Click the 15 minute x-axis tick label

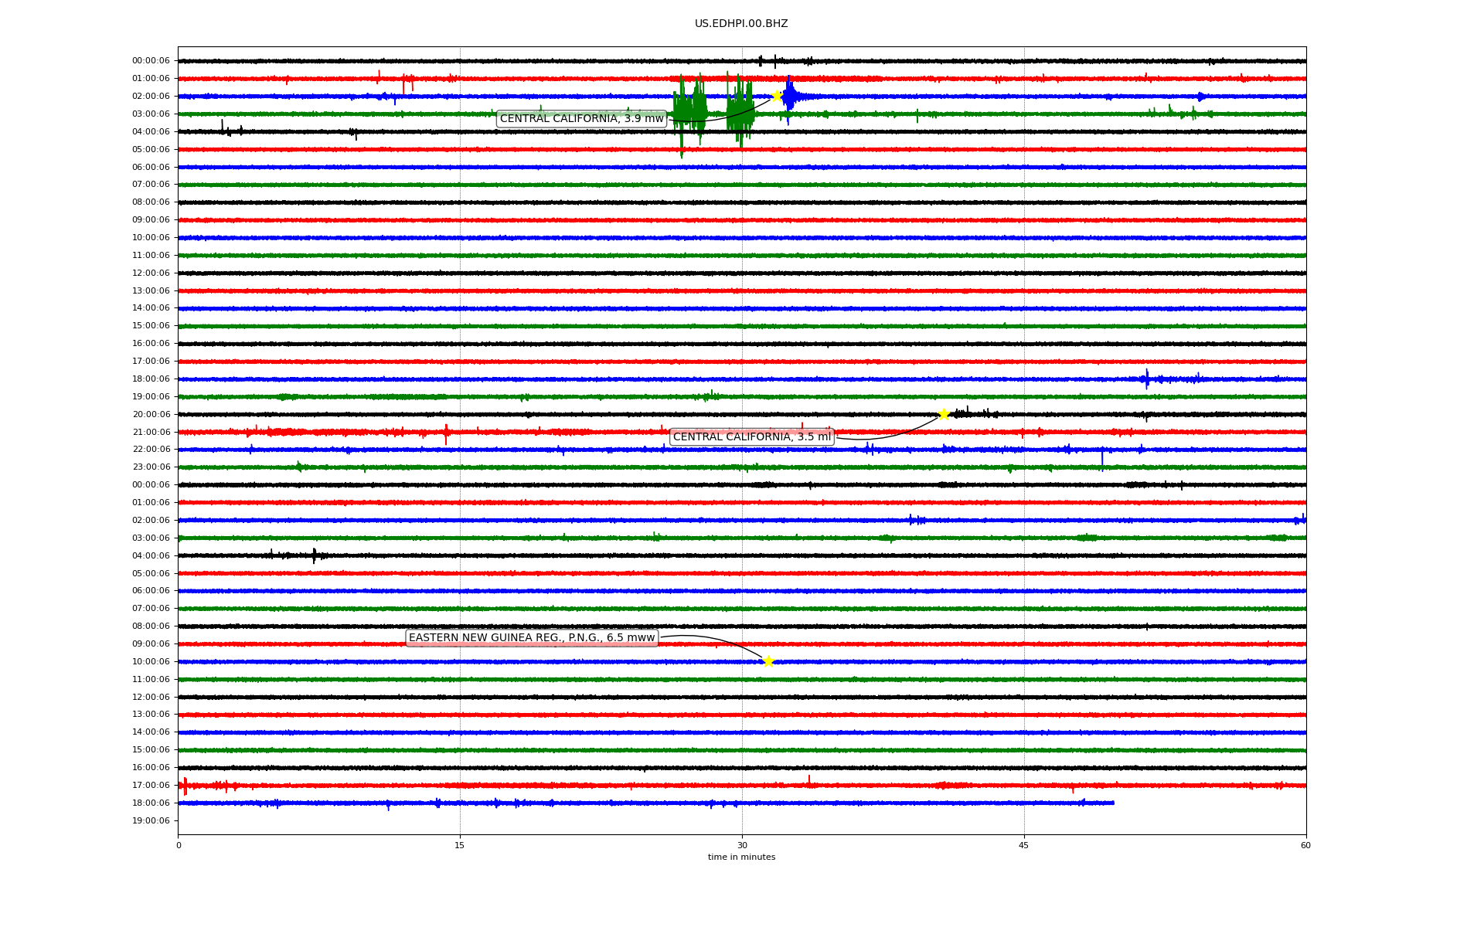(x=460, y=845)
